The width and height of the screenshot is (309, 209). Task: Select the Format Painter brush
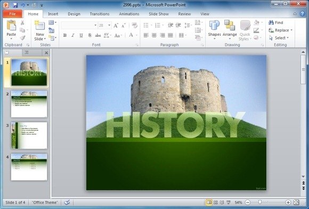click(22, 37)
